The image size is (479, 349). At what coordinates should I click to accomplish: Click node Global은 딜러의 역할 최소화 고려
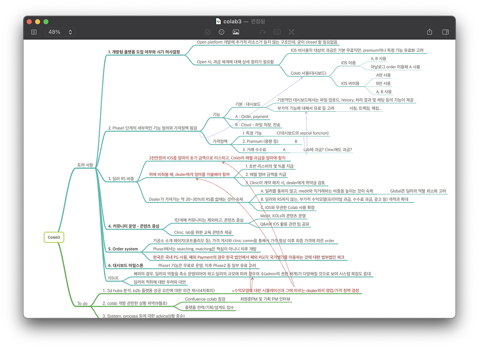(418, 191)
